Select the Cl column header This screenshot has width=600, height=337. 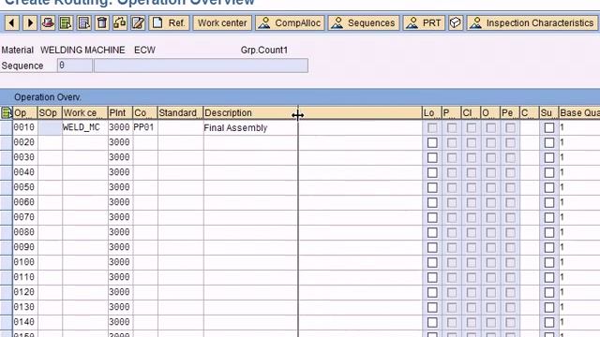[471, 112]
